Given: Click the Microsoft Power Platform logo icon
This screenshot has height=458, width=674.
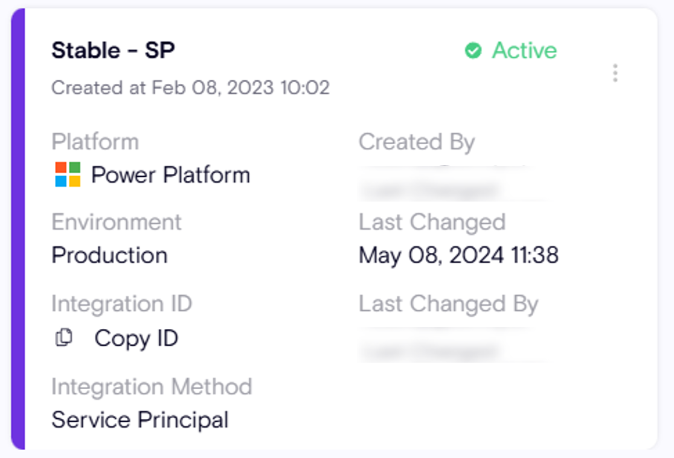Looking at the screenshot, I should click(x=68, y=175).
